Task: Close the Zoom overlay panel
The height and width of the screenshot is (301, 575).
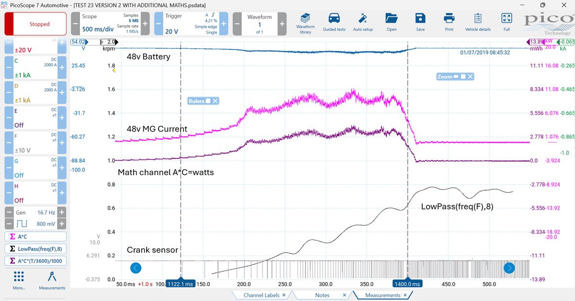Action: pos(471,77)
